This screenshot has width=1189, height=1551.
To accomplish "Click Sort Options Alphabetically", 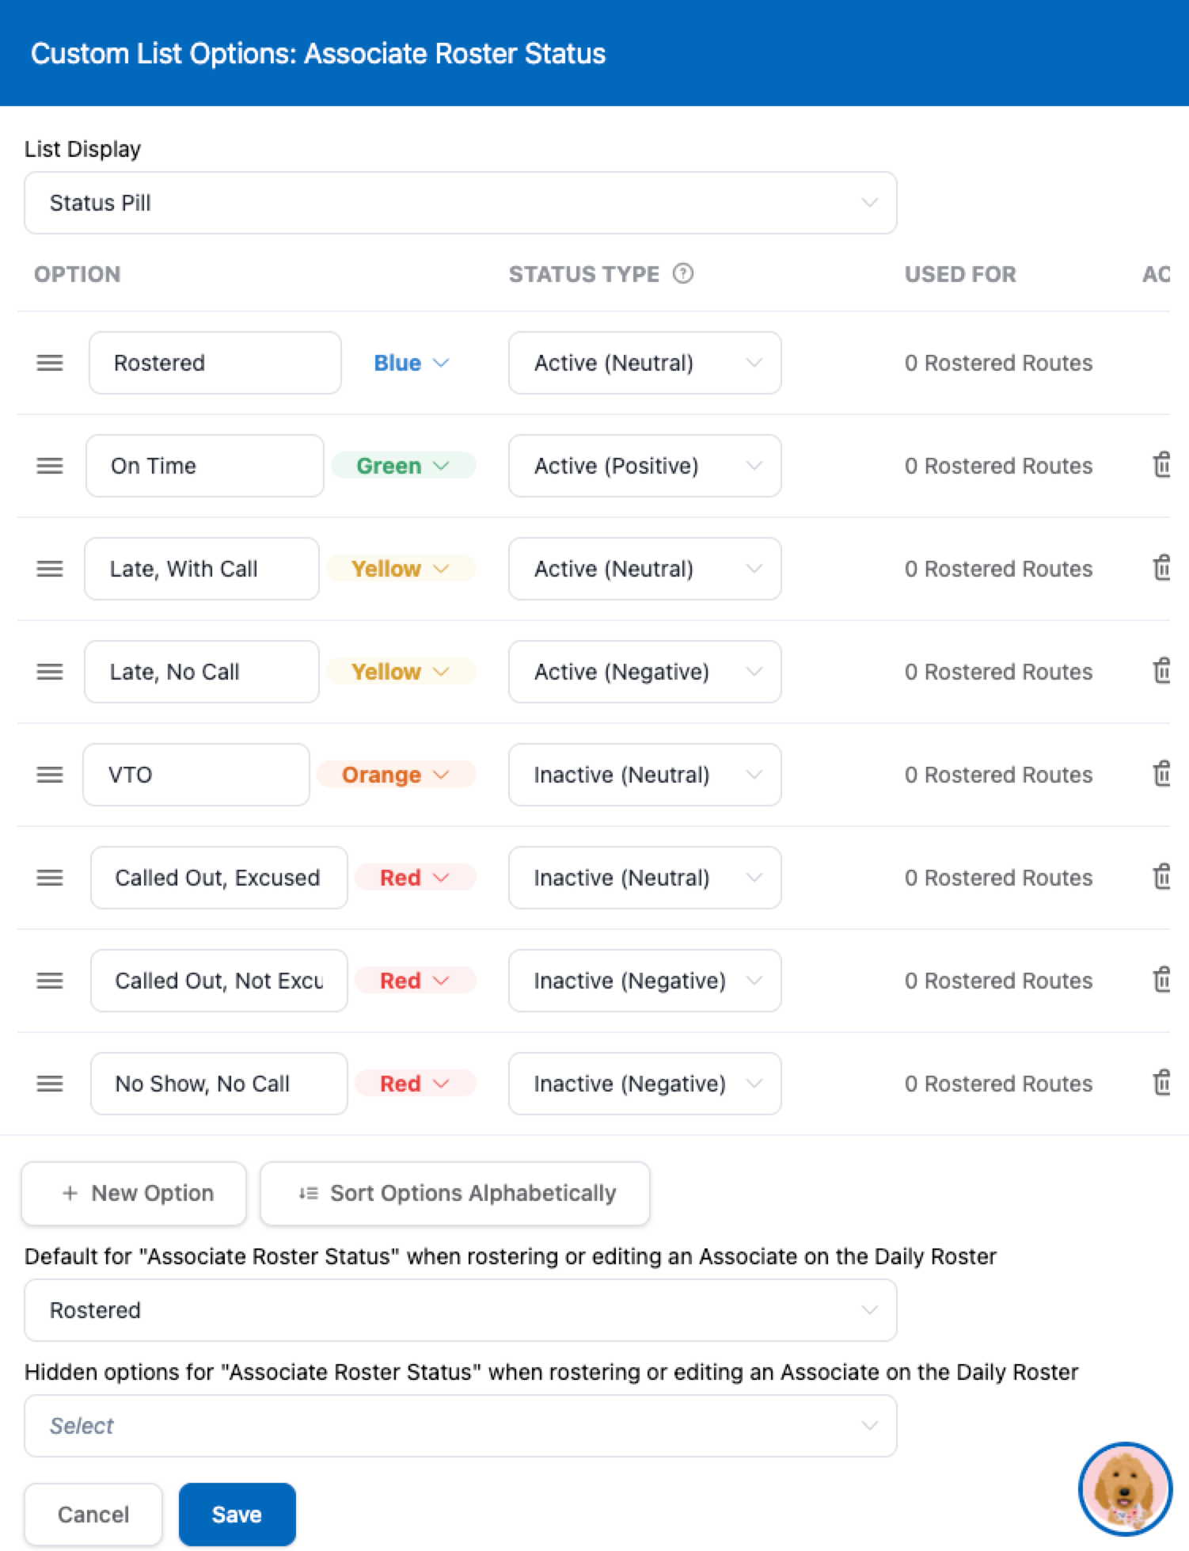I will click(455, 1193).
